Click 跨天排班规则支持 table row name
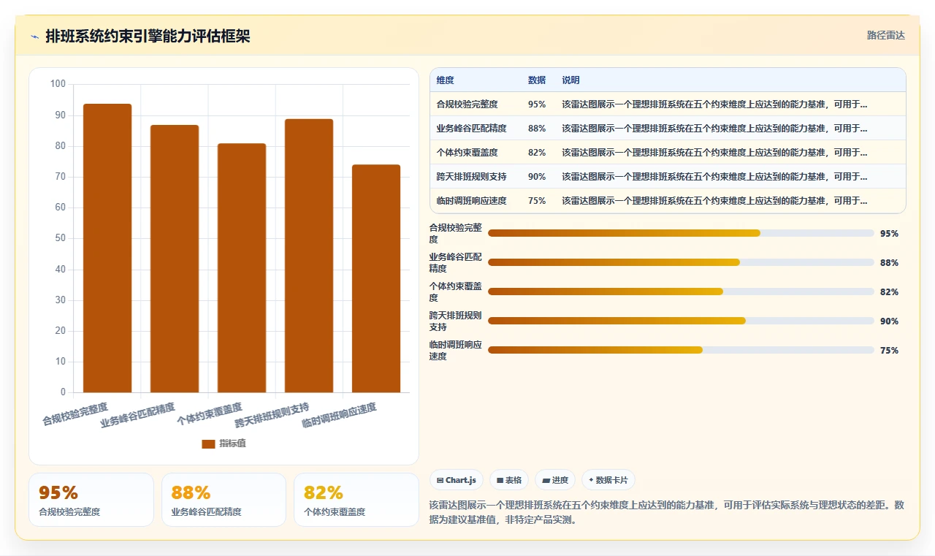Image resolution: width=935 pixels, height=556 pixels. 471,177
